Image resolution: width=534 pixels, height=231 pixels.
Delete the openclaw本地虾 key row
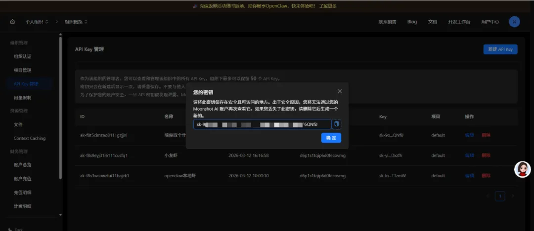click(x=486, y=176)
